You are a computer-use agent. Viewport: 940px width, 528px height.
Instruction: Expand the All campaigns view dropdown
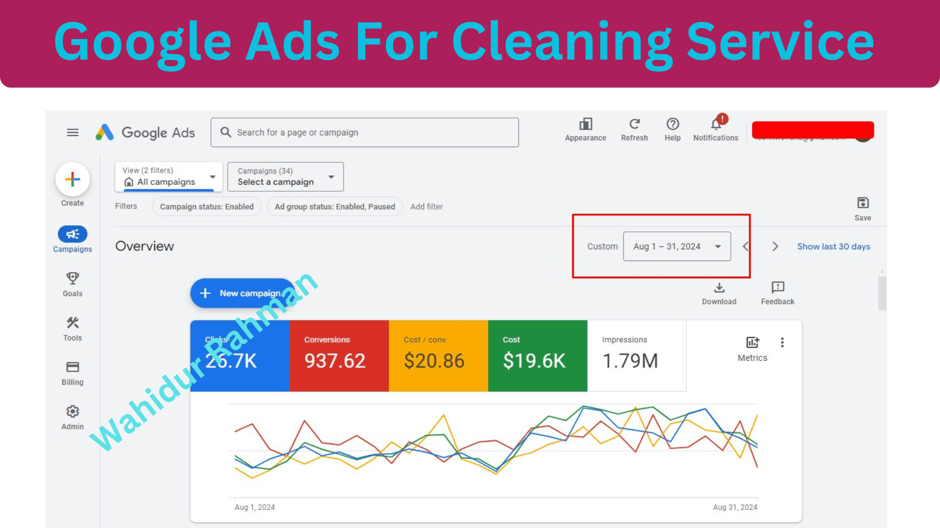[x=169, y=176]
